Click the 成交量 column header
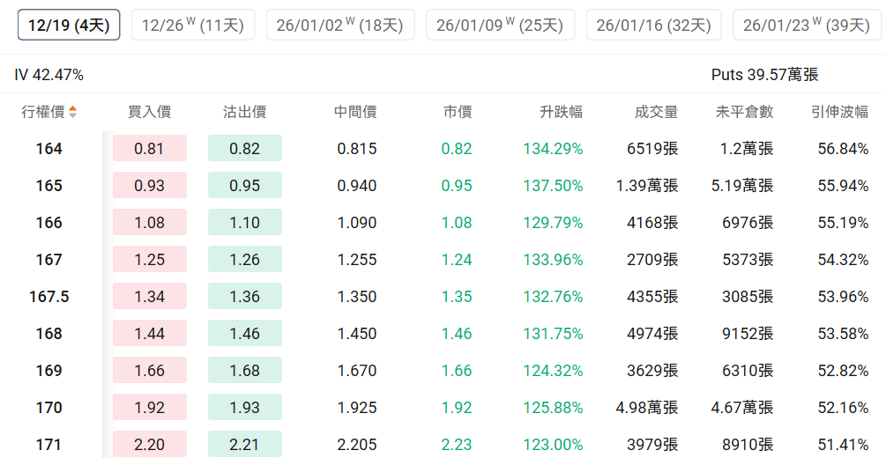 pos(656,112)
